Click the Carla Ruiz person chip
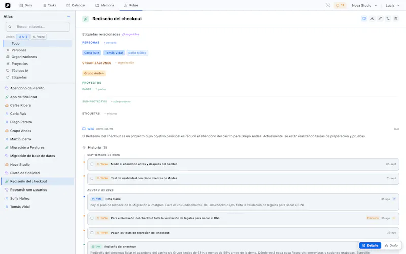This screenshot has height=254, width=406. [x=92, y=53]
